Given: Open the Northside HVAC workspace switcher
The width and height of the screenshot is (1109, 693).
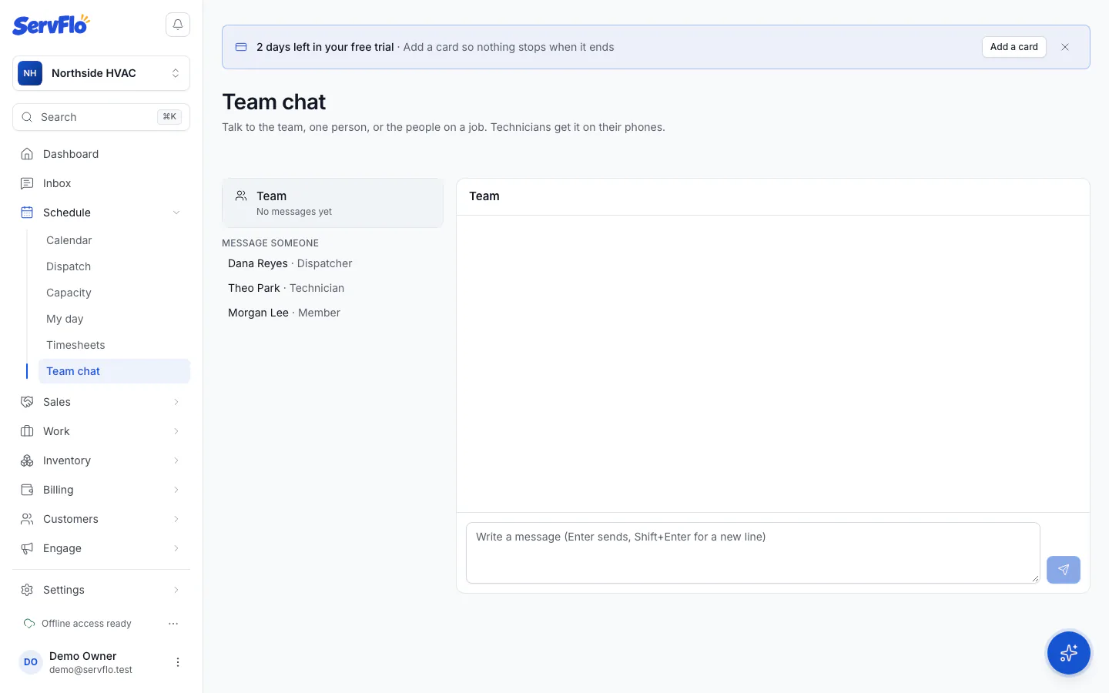Looking at the screenshot, I should 101,73.
